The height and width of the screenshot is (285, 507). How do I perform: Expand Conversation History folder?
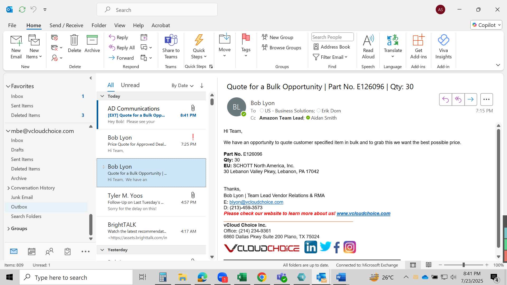click(x=8, y=188)
